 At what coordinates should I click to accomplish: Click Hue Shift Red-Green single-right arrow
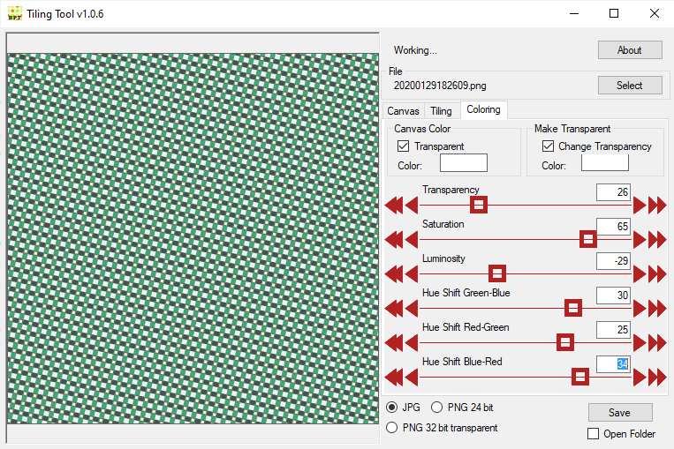(640, 342)
